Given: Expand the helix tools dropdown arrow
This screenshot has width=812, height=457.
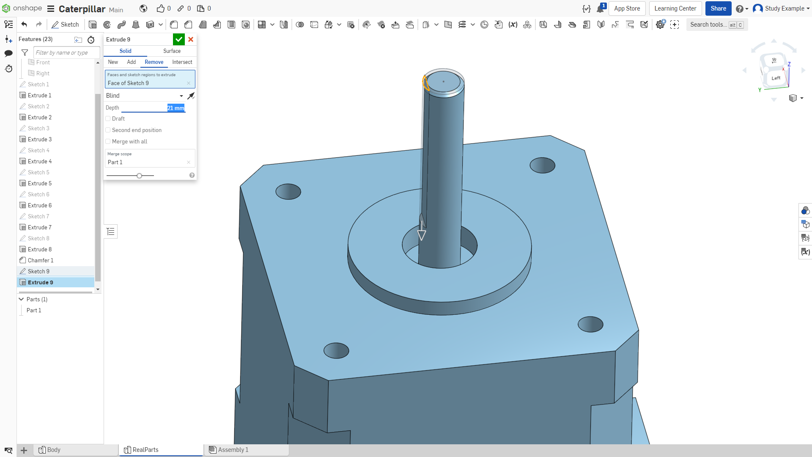Looking at the screenshot, I should click(x=473, y=25).
